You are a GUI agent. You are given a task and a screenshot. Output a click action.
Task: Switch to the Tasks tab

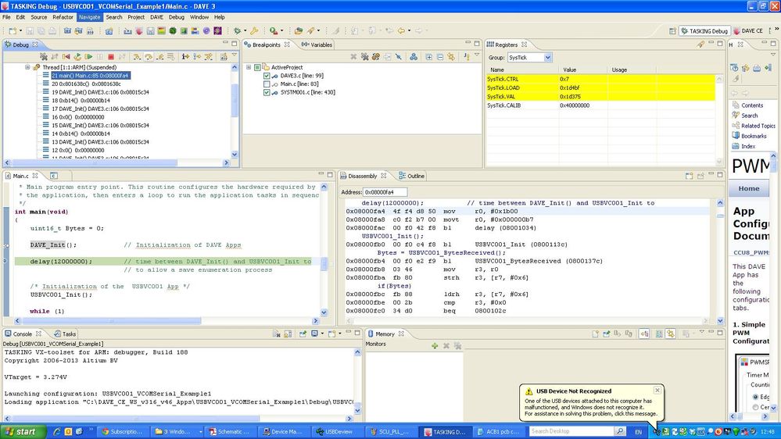click(65, 334)
